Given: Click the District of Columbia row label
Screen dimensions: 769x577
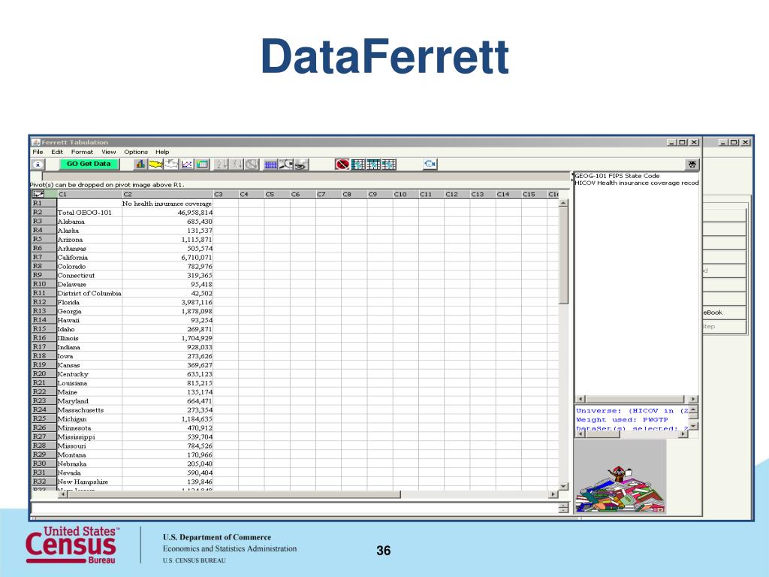Looking at the screenshot, I should point(89,294).
